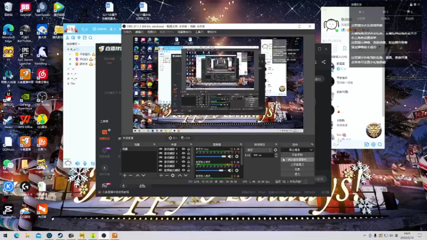Open PUBG BATTLEGROUNDS desktop shortcut
The image size is (427, 240).
[x=25, y=33]
